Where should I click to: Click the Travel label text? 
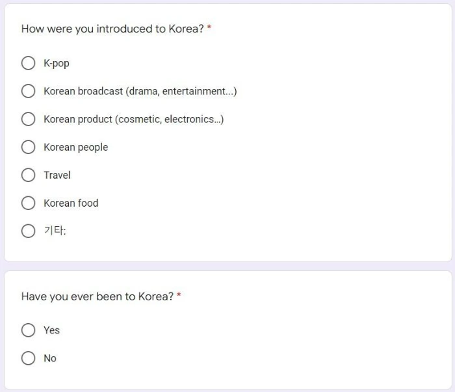click(x=57, y=175)
